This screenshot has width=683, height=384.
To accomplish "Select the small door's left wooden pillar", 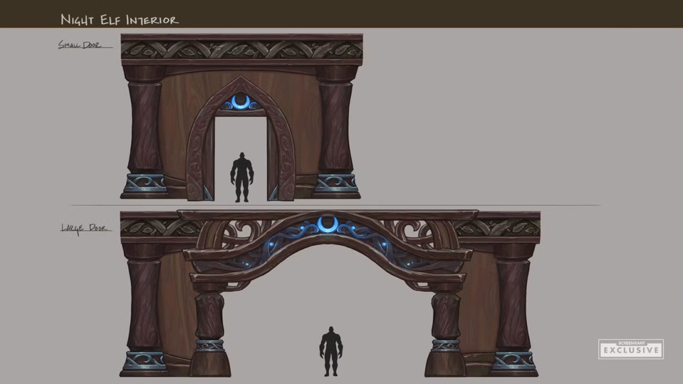I will pyautogui.click(x=144, y=127).
